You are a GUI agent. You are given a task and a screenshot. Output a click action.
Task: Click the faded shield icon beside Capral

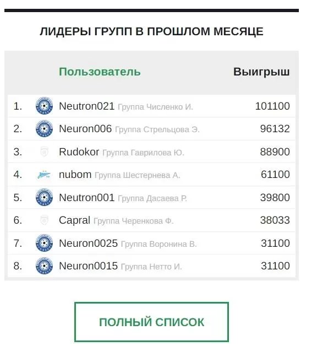(44, 220)
